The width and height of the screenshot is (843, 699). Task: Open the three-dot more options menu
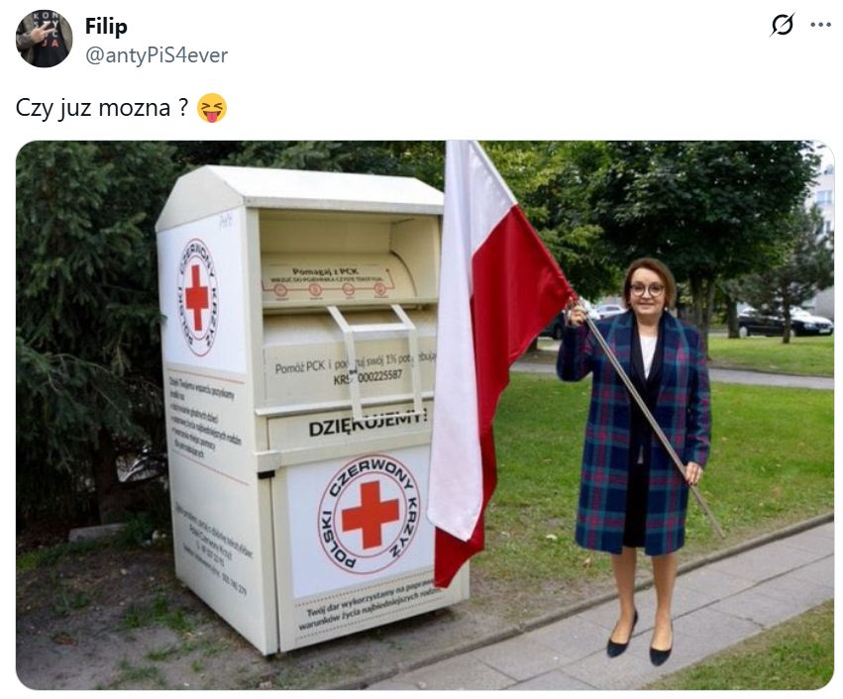820,25
